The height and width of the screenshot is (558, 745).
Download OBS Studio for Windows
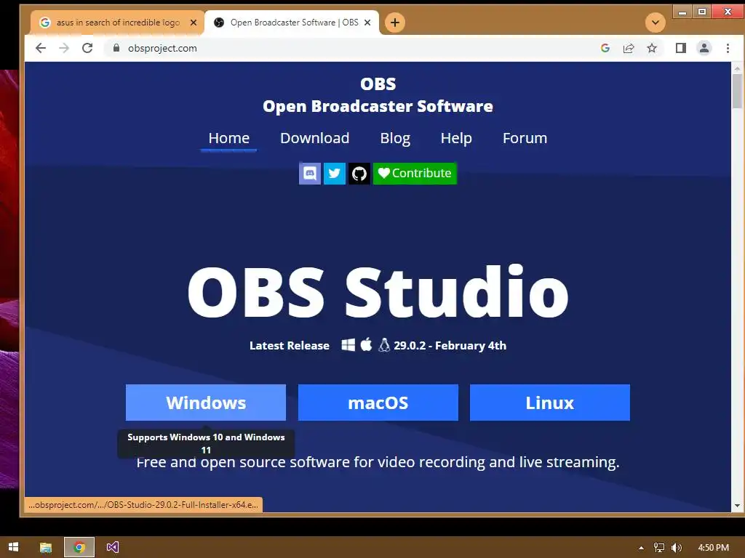click(x=206, y=403)
